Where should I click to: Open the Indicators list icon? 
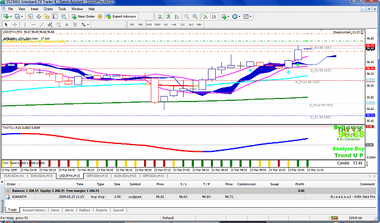(224, 16)
